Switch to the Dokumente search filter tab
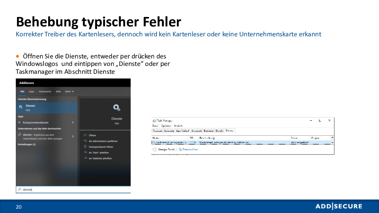The height and width of the screenshot is (213, 379). pyautogui.click(x=45, y=92)
